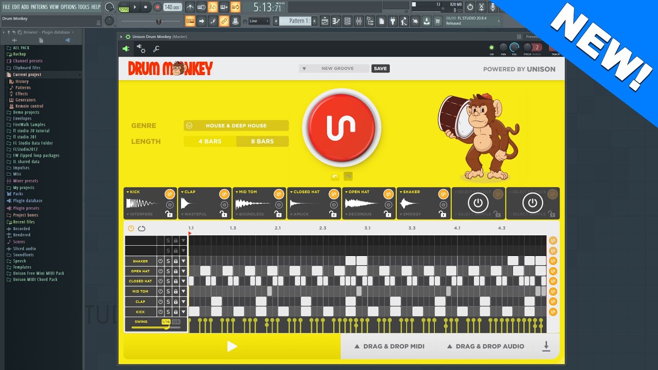Image resolution: width=658 pixels, height=370 pixels.
Task: Click the FL Studio record button
Action: tap(157, 7)
